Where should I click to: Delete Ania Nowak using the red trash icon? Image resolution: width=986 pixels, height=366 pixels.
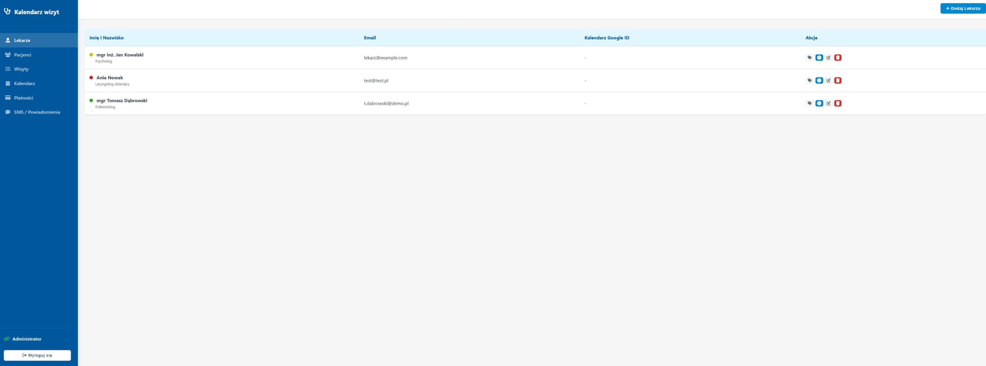coord(837,80)
